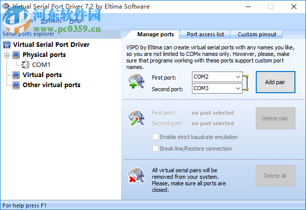This screenshot has height=210, width=306.
Task: Collapse the Physical ports tree node
Action: point(7,55)
